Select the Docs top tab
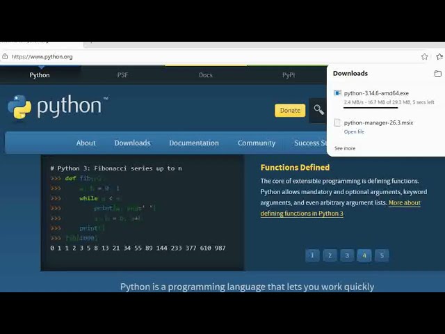The width and height of the screenshot is (445, 334). 206,75
